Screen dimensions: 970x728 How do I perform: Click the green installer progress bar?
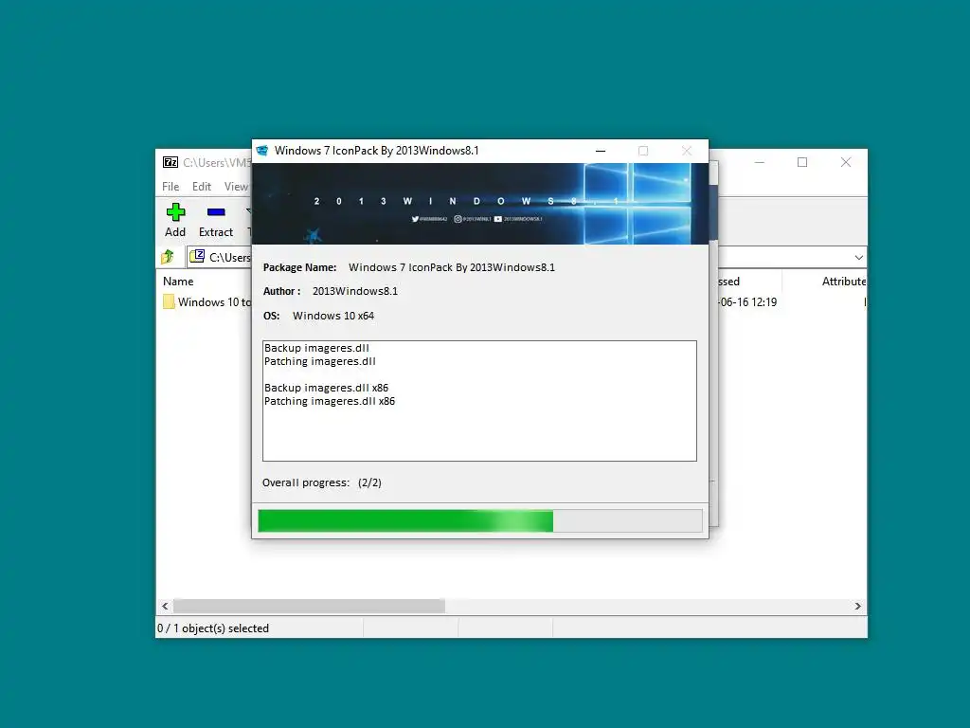pyautogui.click(x=480, y=520)
